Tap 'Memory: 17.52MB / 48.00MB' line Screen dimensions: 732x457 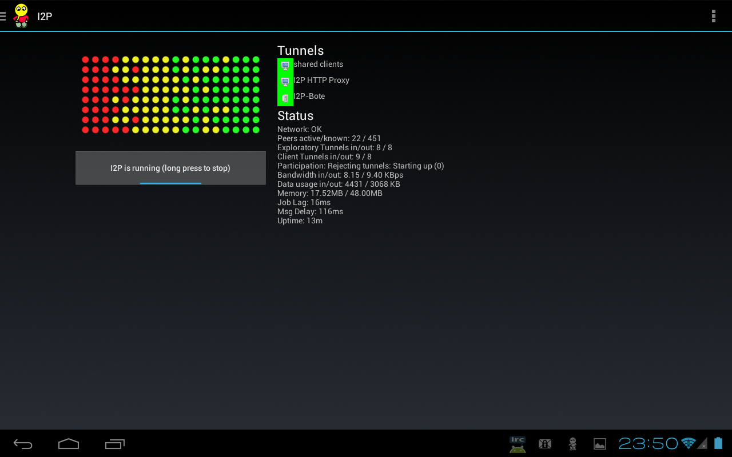(x=330, y=193)
